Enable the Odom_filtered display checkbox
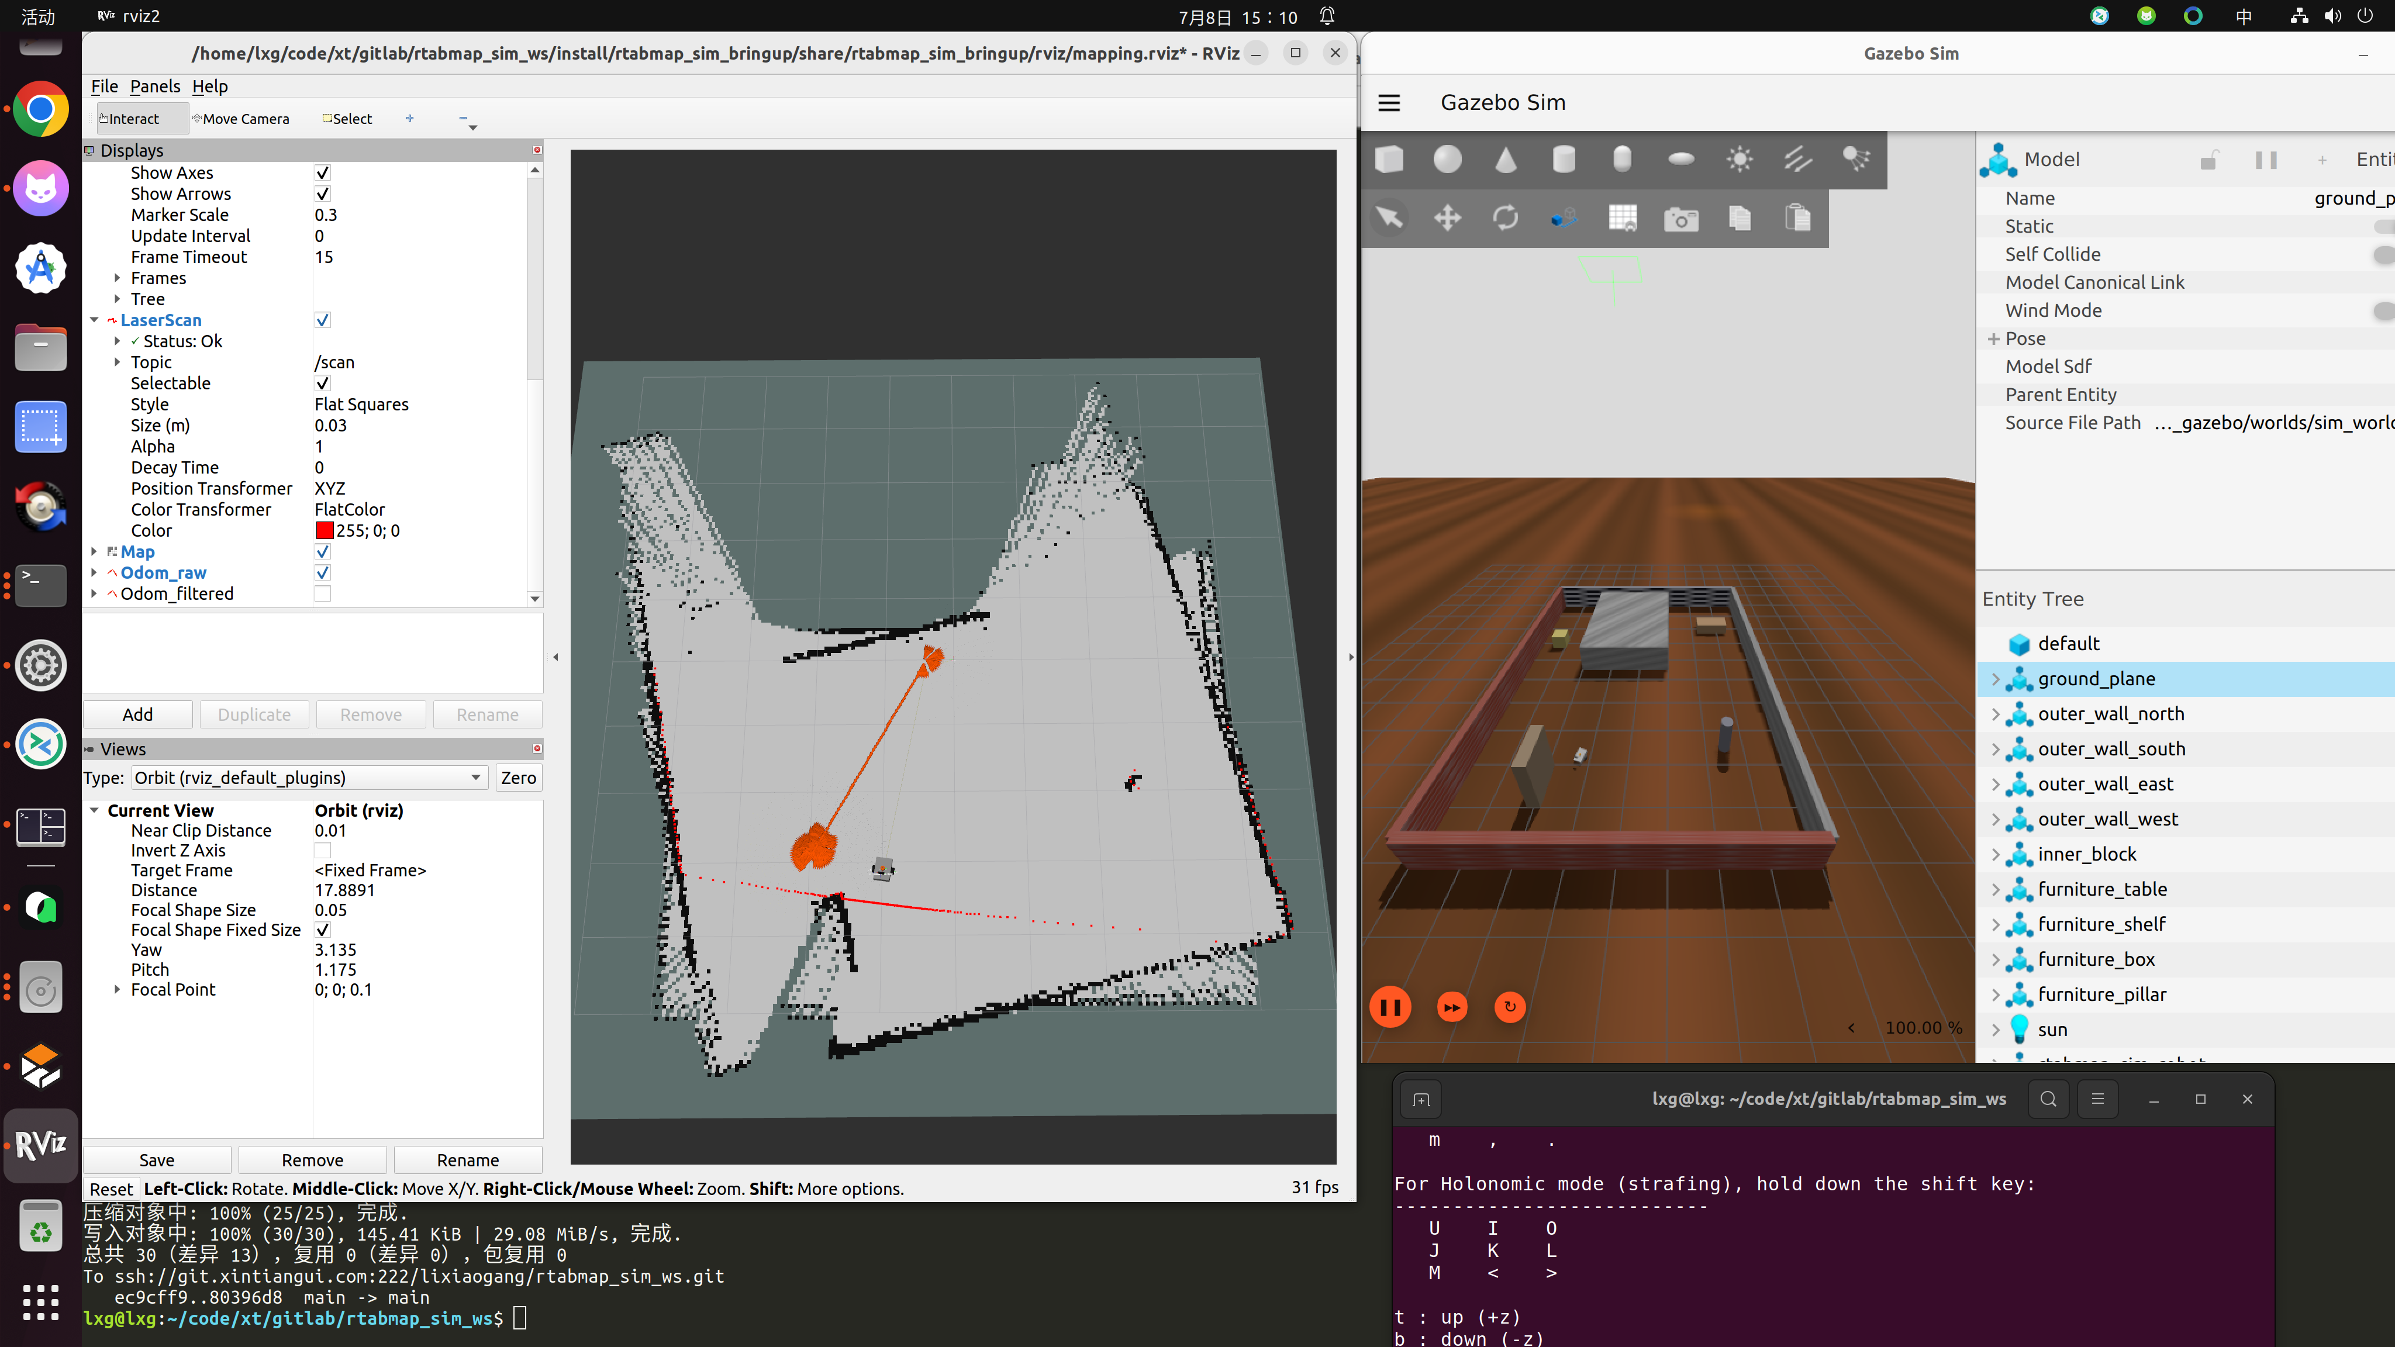 (x=323, y=594)
